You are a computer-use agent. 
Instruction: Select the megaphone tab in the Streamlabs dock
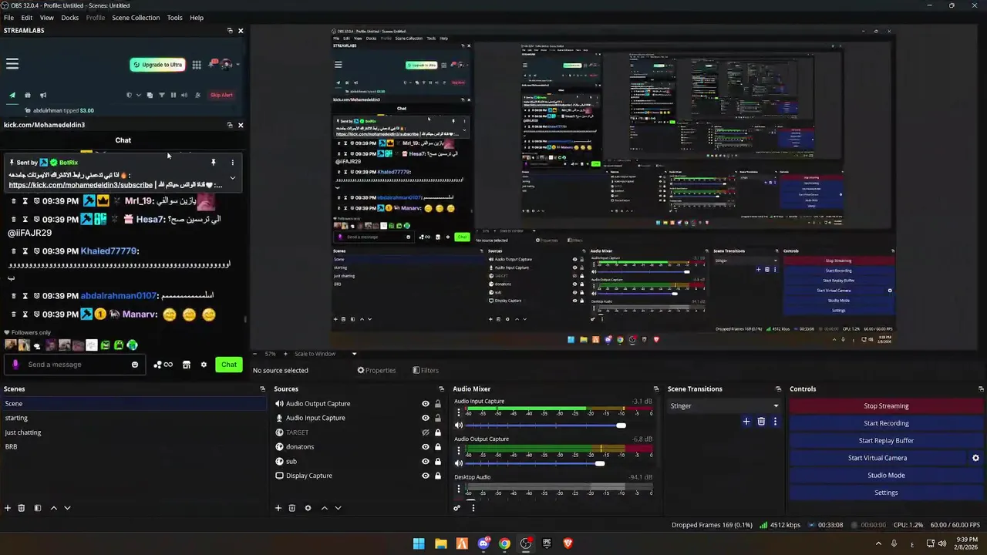pos(43,95)
